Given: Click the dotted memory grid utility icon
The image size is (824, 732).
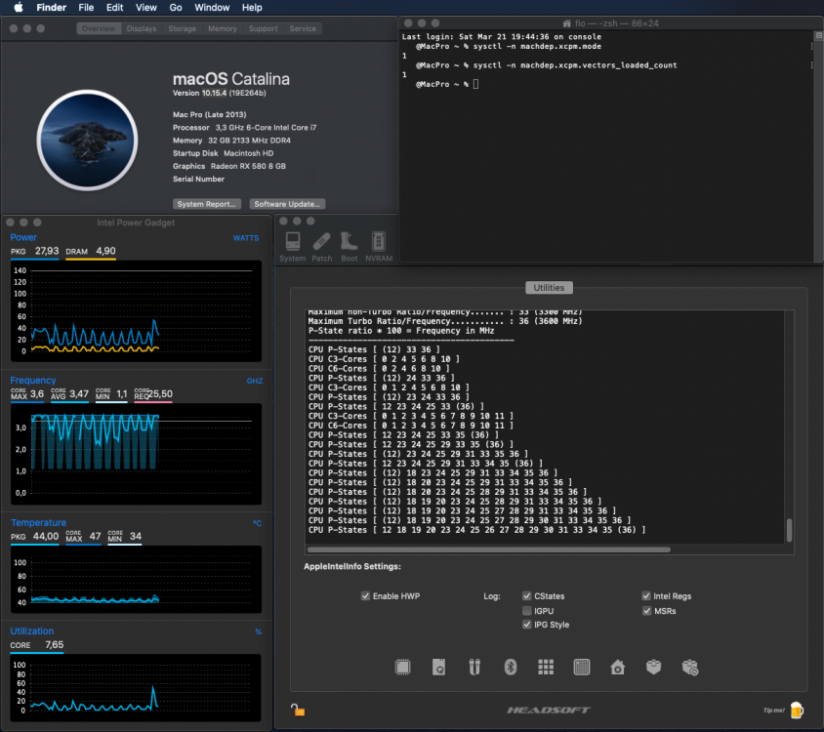Looking at the screenshot, I should 582,667.
